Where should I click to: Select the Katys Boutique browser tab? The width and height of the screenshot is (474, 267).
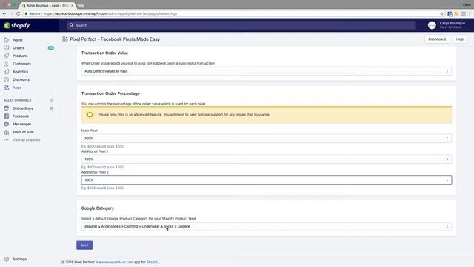(x=47, y=6)
